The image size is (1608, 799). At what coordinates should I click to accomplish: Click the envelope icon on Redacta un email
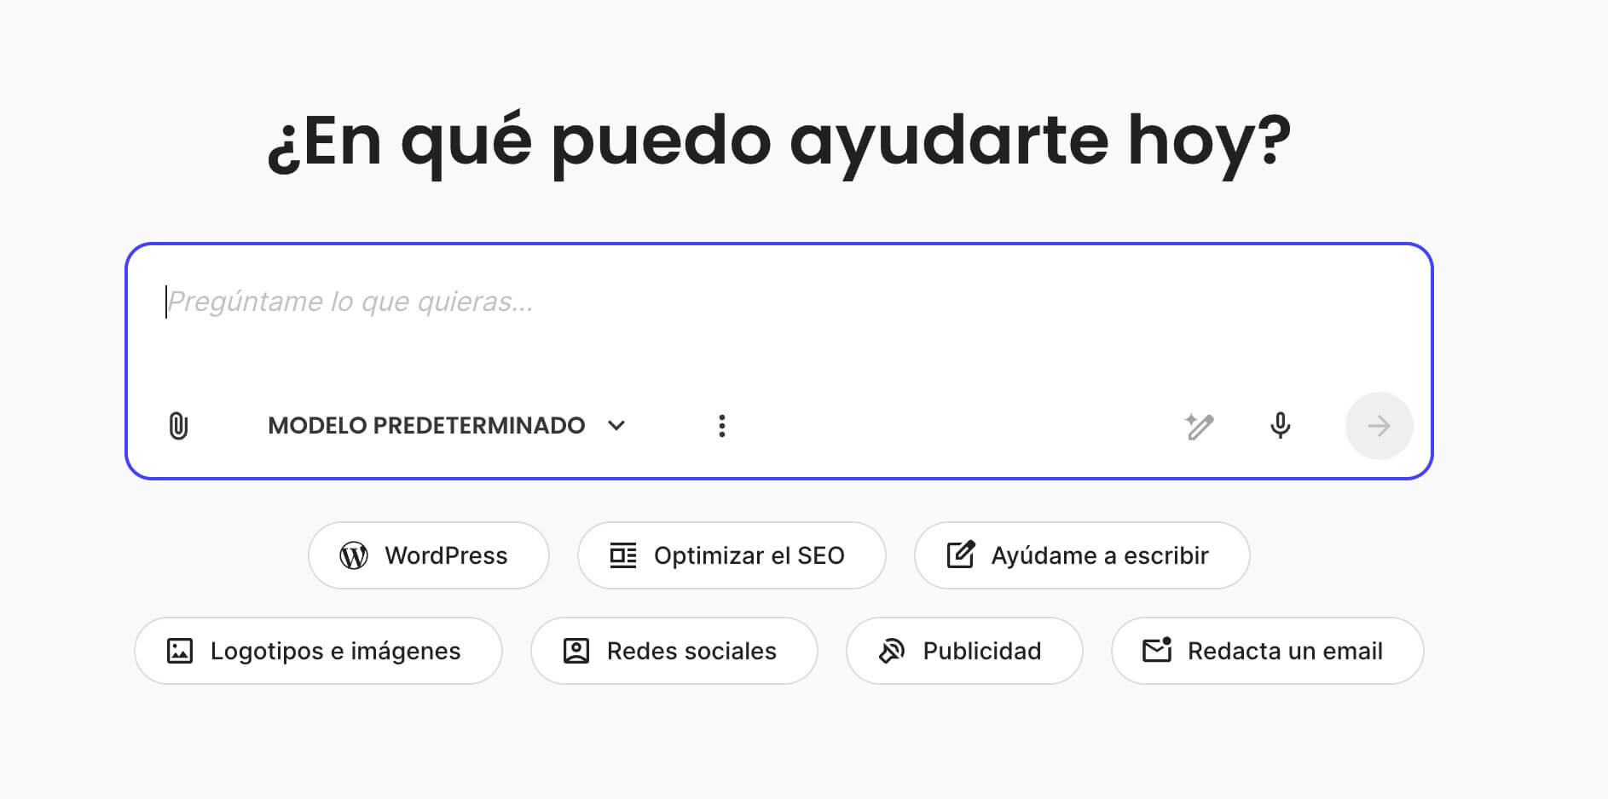tap(1156, 651)
